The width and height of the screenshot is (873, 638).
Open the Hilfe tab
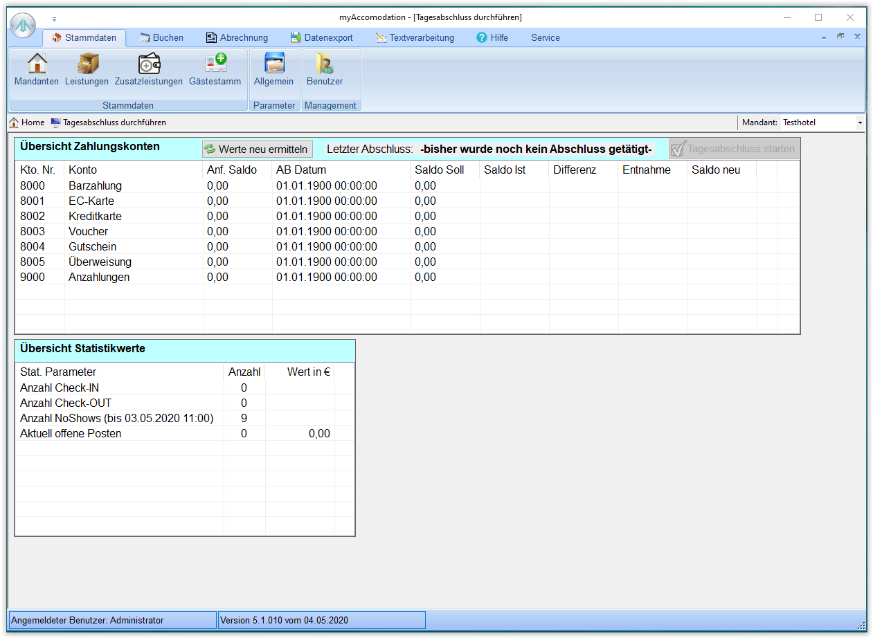click(x=492, y=38)
